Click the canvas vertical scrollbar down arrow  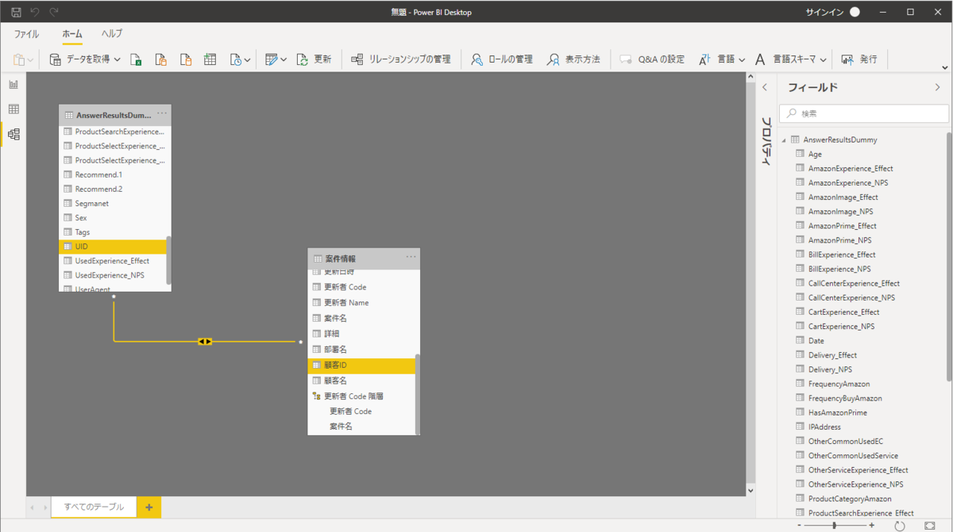click(x=751, y=491)
